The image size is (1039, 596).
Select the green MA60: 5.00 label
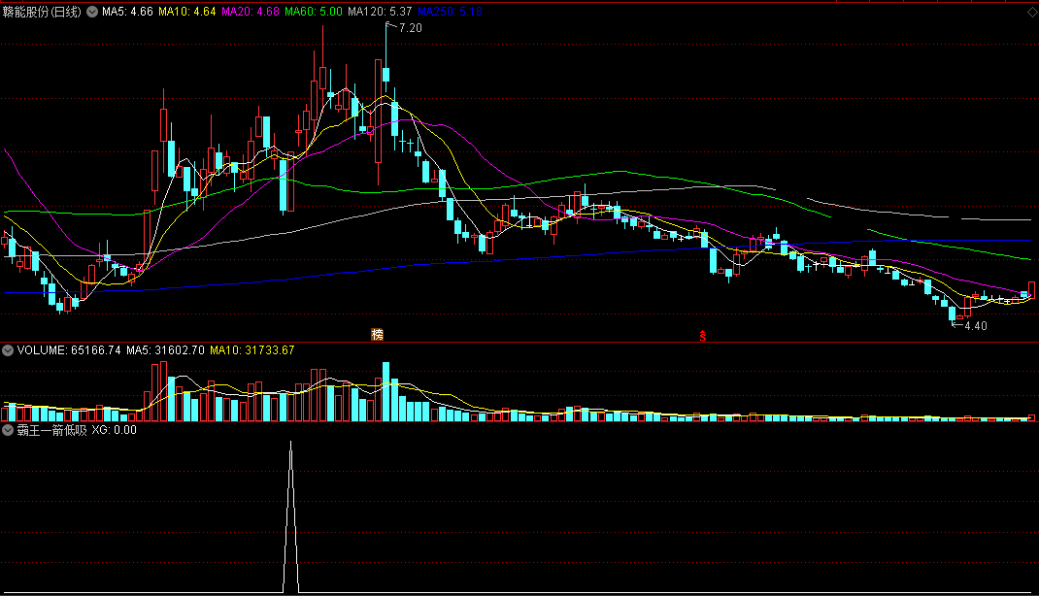pos(314,12)
